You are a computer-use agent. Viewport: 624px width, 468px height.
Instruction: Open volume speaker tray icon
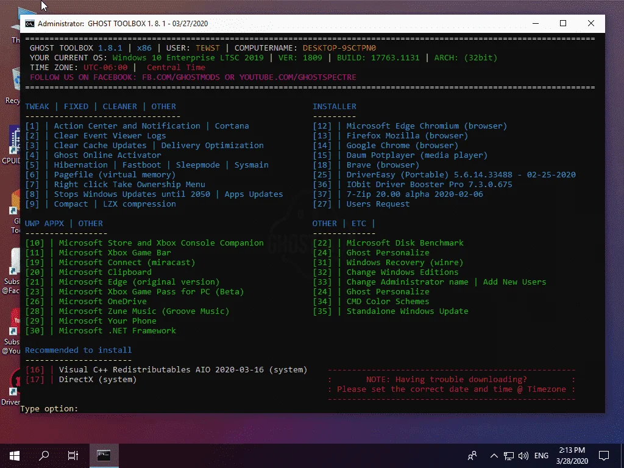(523, 456)
